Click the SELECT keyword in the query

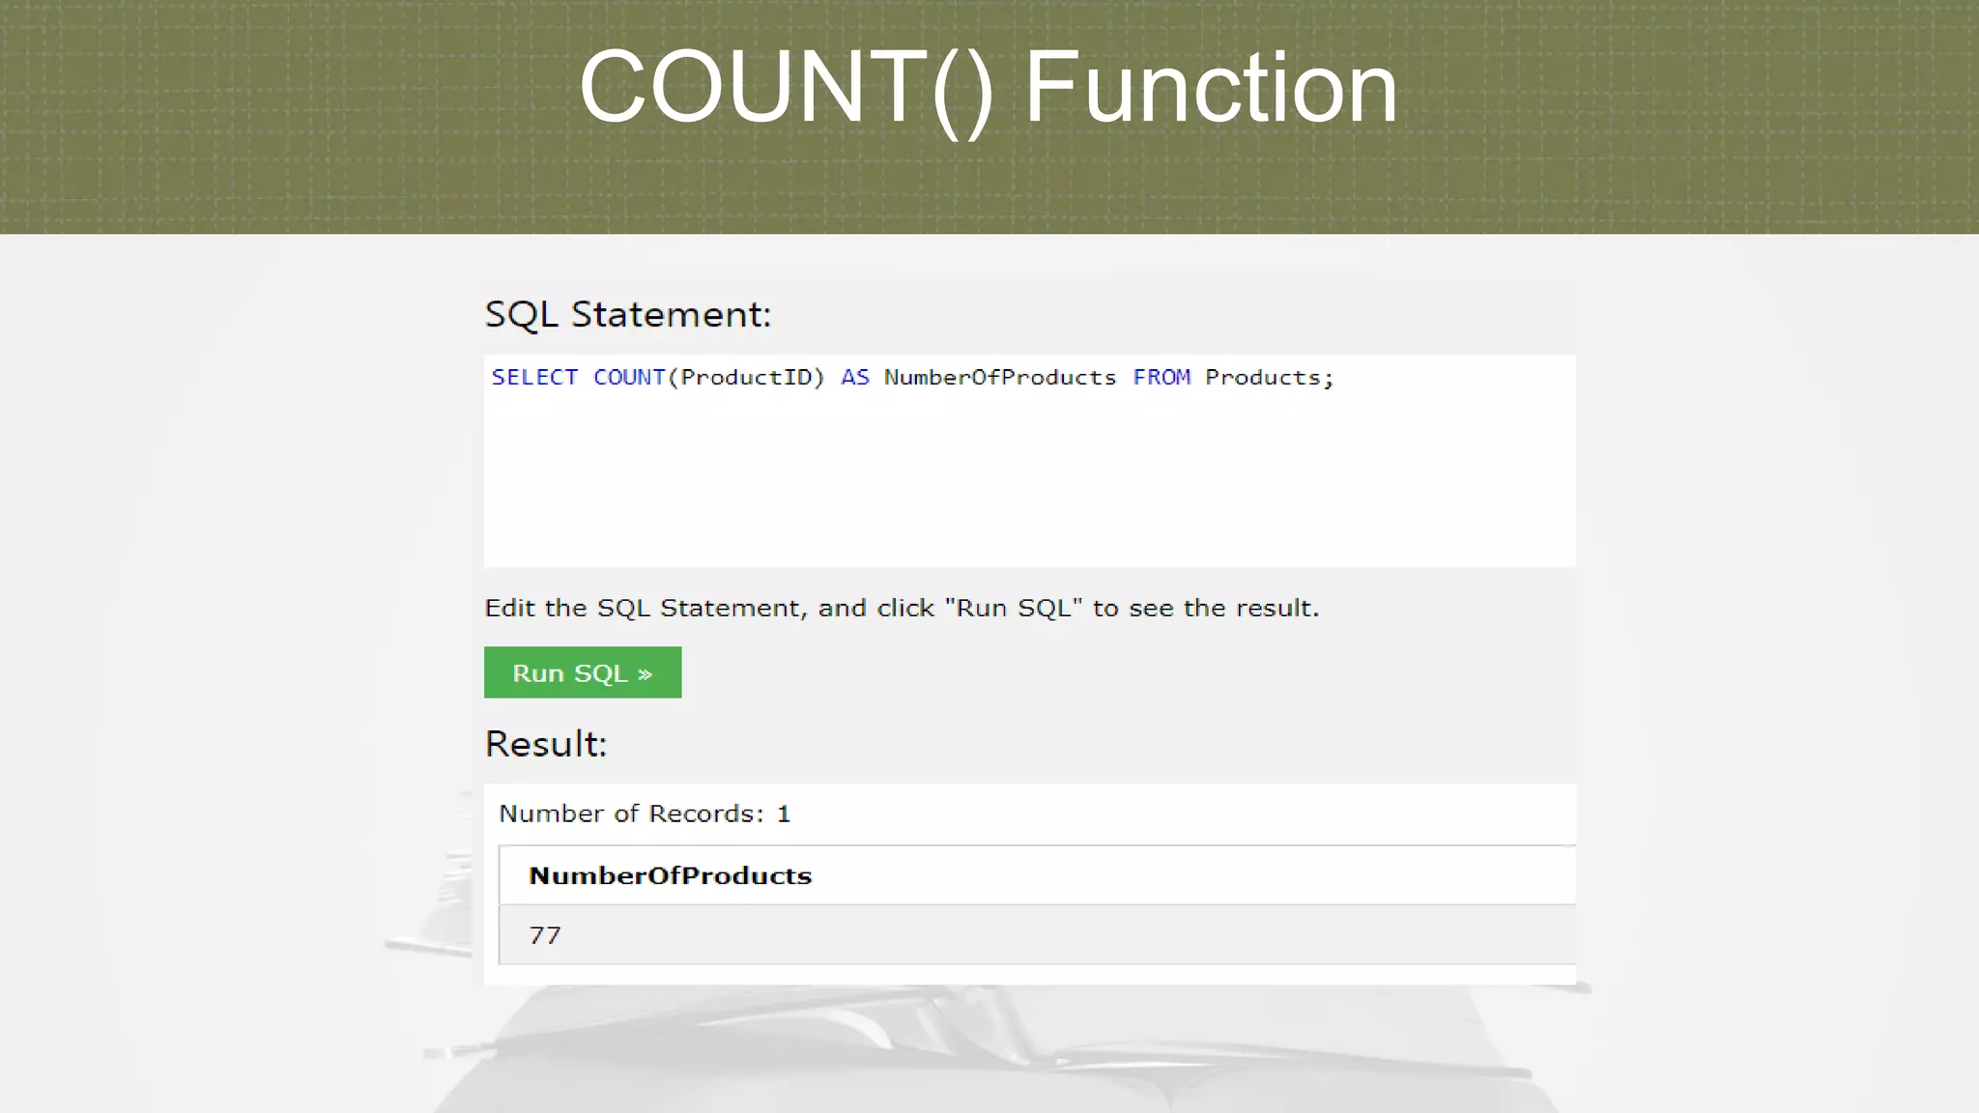(x=534, y=377)
